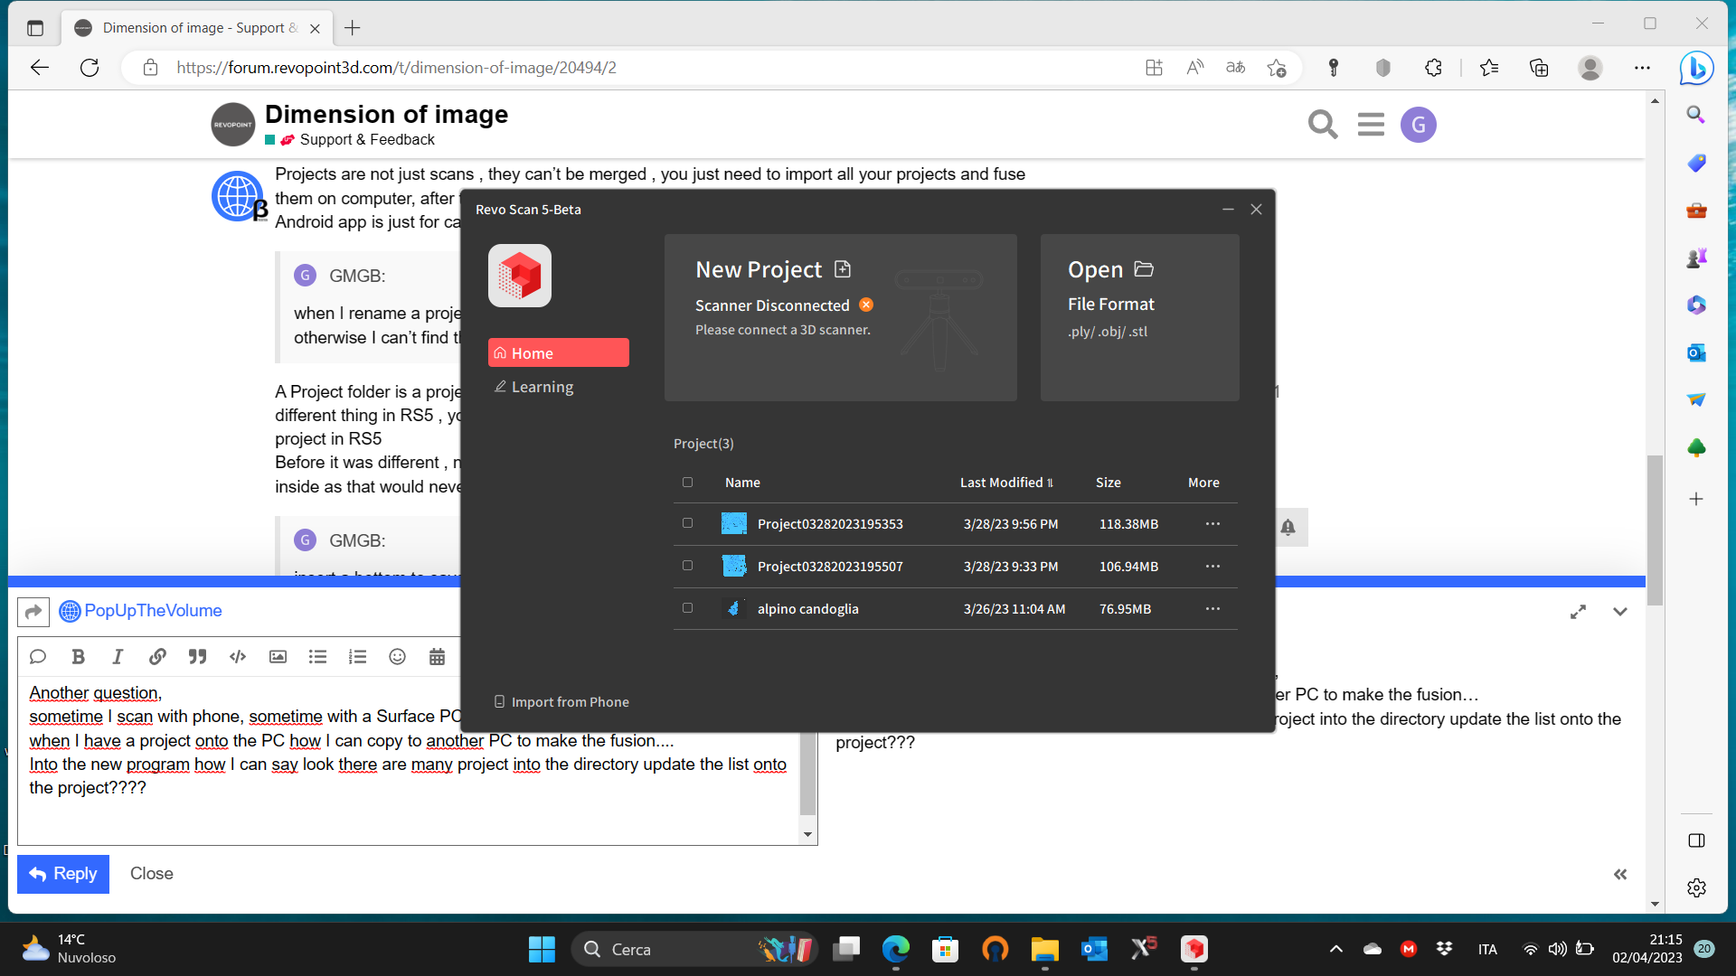
Task: Click the Italic formatting icon
Action: coord(118,657)
